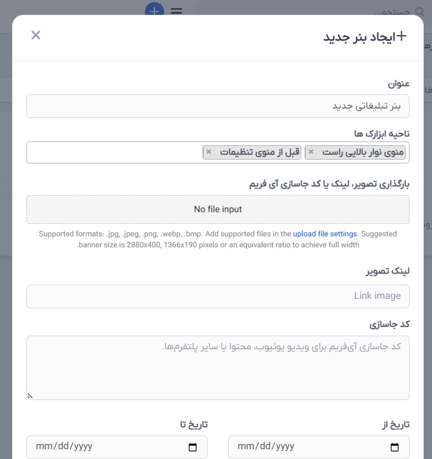Open the hamburger menu icon
Screen dimensions: 432x459
tap(176, 11)
